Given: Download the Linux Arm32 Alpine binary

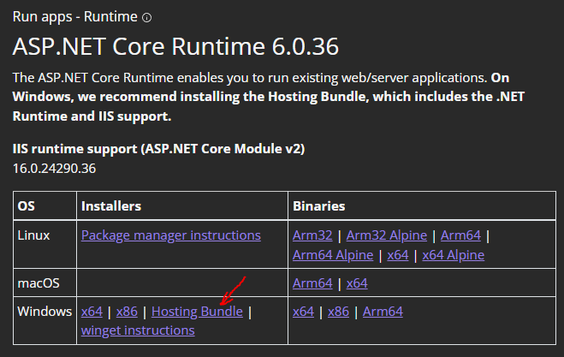Looking at the screenshot, I should click(388, 235).
